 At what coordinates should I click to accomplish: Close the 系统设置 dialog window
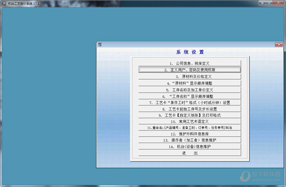point(279,45)
